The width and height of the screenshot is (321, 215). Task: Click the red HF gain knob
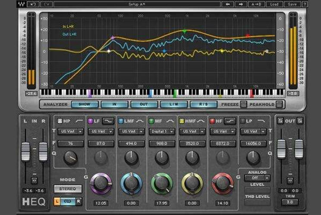(223, 183)
